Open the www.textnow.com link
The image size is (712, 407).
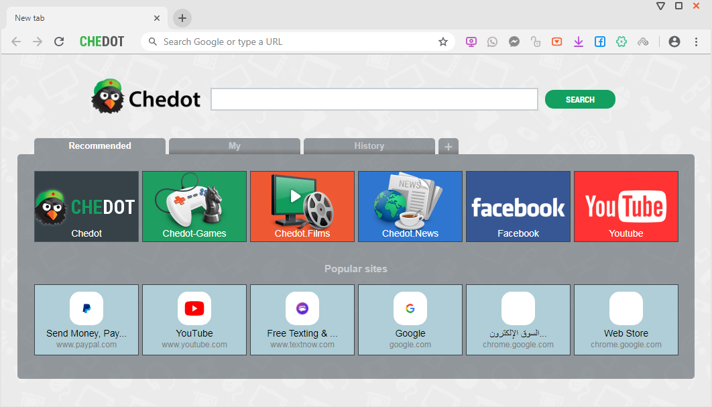click(x=302, y=345)
